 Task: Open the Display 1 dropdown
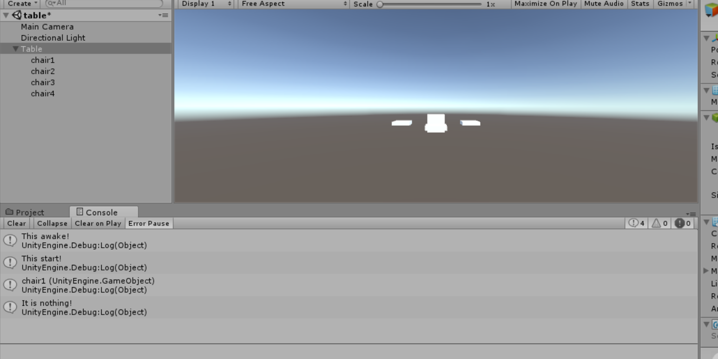(x=206, y=4)
